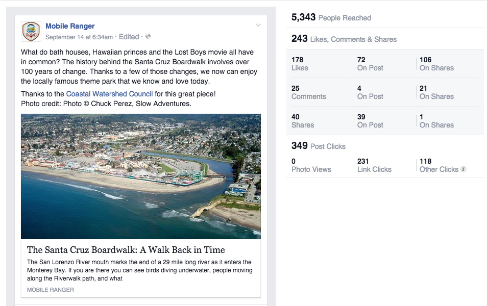Click MOBILE RANGER source label under article
Screen dimensions: 487x306
tap(51, 290)
